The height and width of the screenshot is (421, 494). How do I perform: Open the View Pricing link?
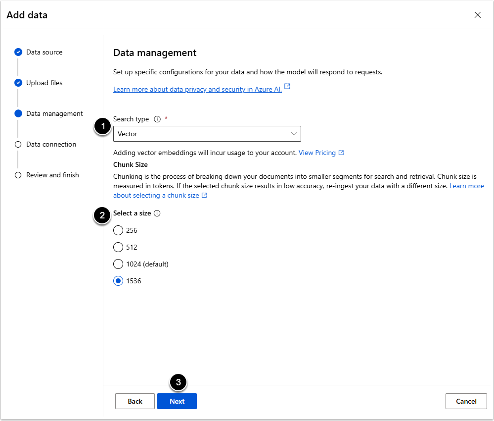(x=317, y=153)
